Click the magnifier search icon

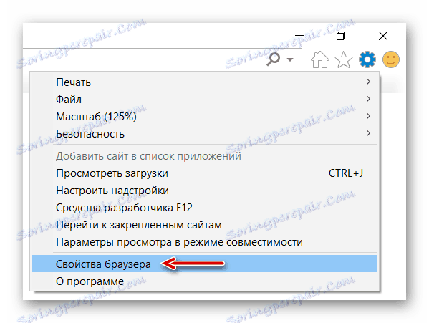(273, 59)
